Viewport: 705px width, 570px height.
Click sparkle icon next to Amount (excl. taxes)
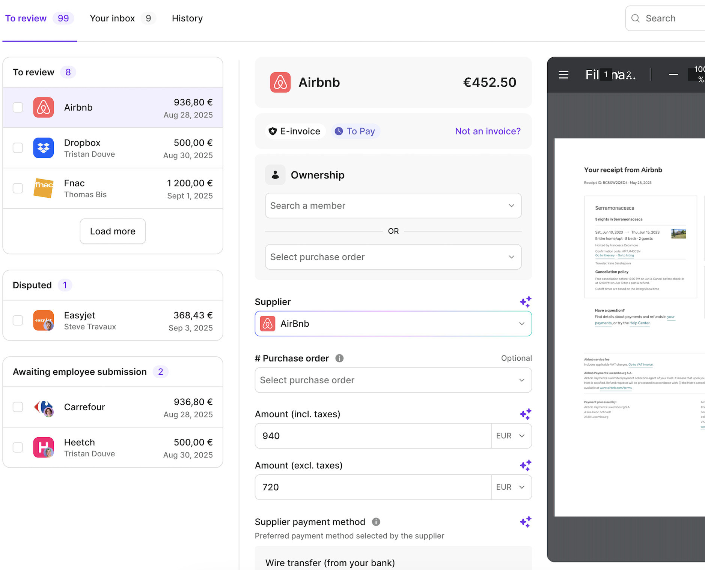coord(525,465)
